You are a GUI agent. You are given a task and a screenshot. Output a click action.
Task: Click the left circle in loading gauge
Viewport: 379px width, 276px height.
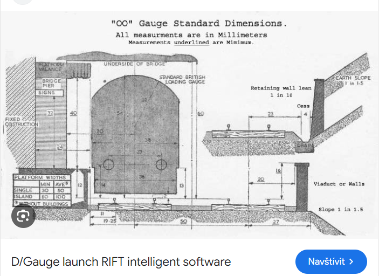108,164
